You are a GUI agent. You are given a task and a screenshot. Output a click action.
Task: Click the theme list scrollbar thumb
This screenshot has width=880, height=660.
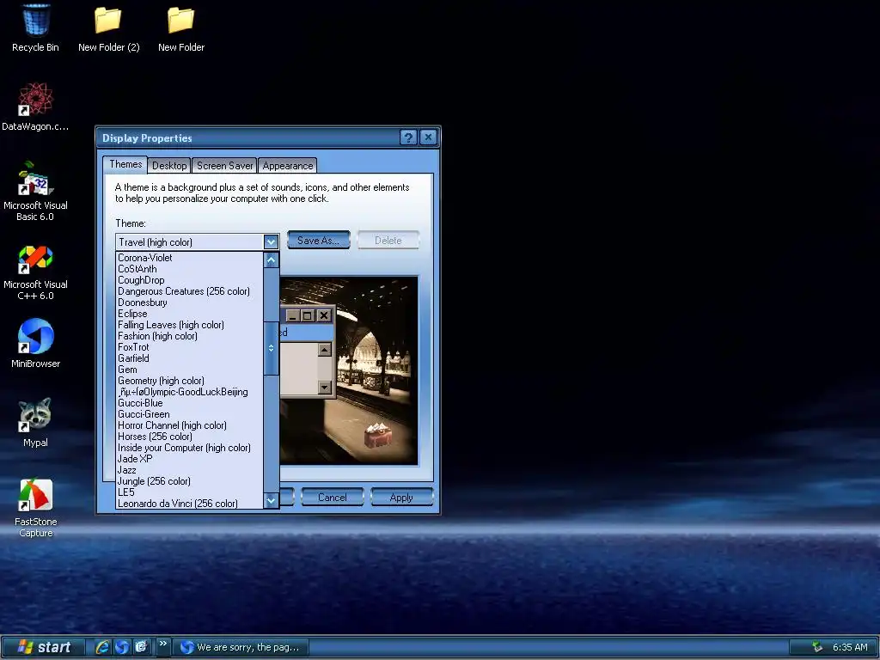point(271,349)
